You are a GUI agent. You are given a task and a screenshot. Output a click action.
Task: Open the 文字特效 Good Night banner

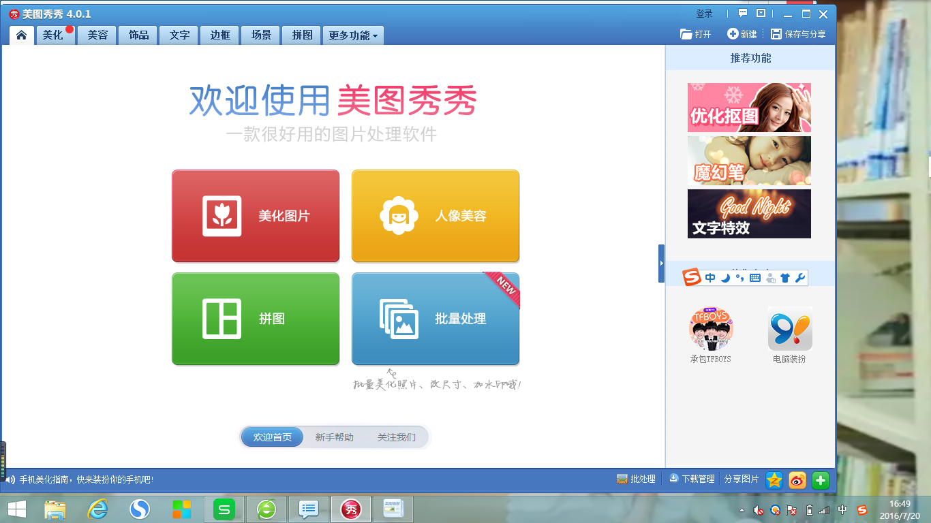[749, 214]
